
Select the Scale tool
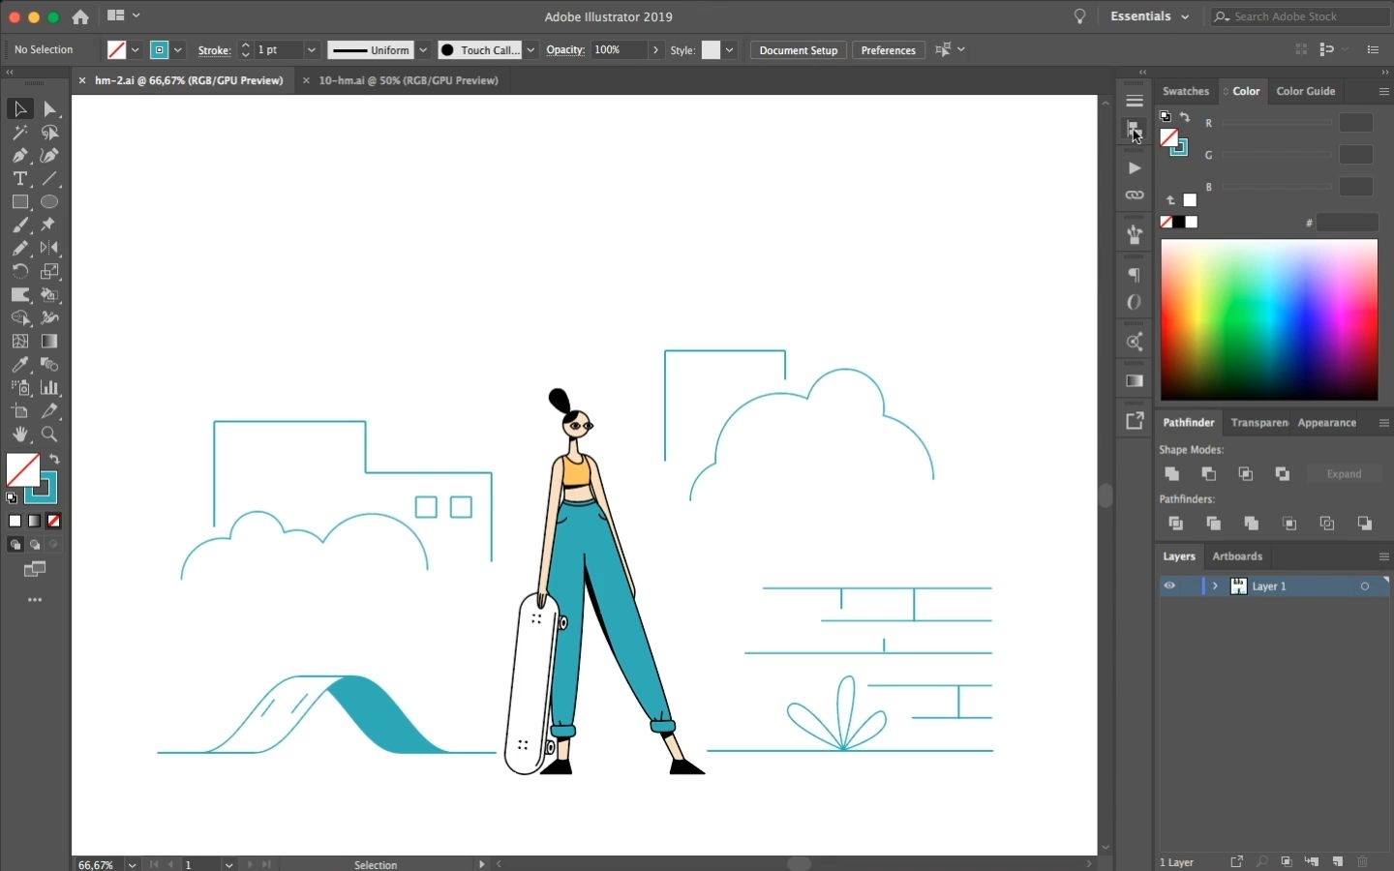[50, 272]
